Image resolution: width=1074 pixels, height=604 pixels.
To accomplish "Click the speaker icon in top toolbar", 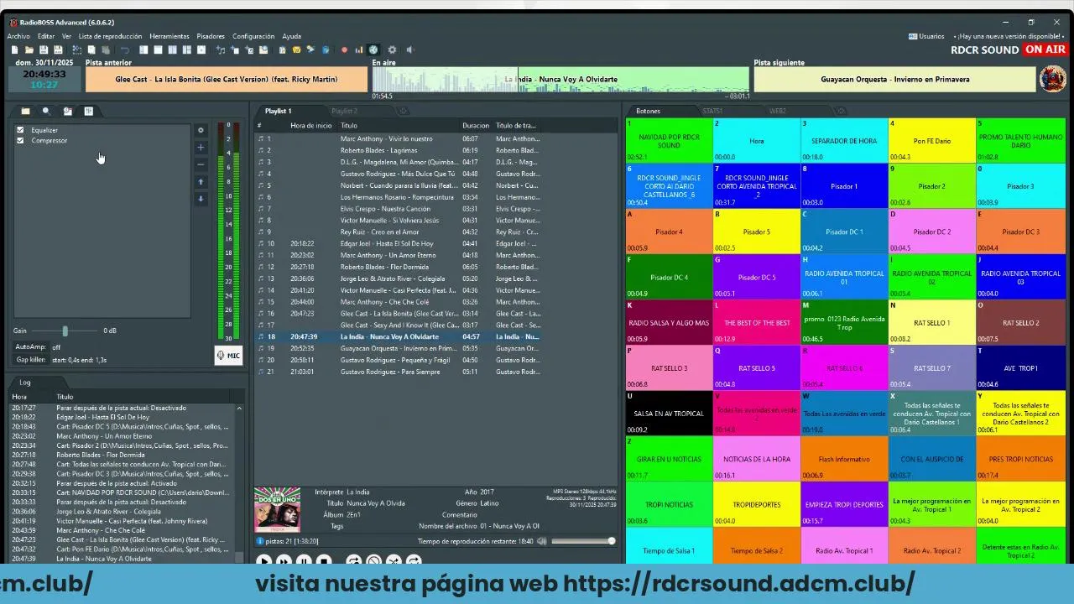I will pyautogui.click(x=409, y=49).
